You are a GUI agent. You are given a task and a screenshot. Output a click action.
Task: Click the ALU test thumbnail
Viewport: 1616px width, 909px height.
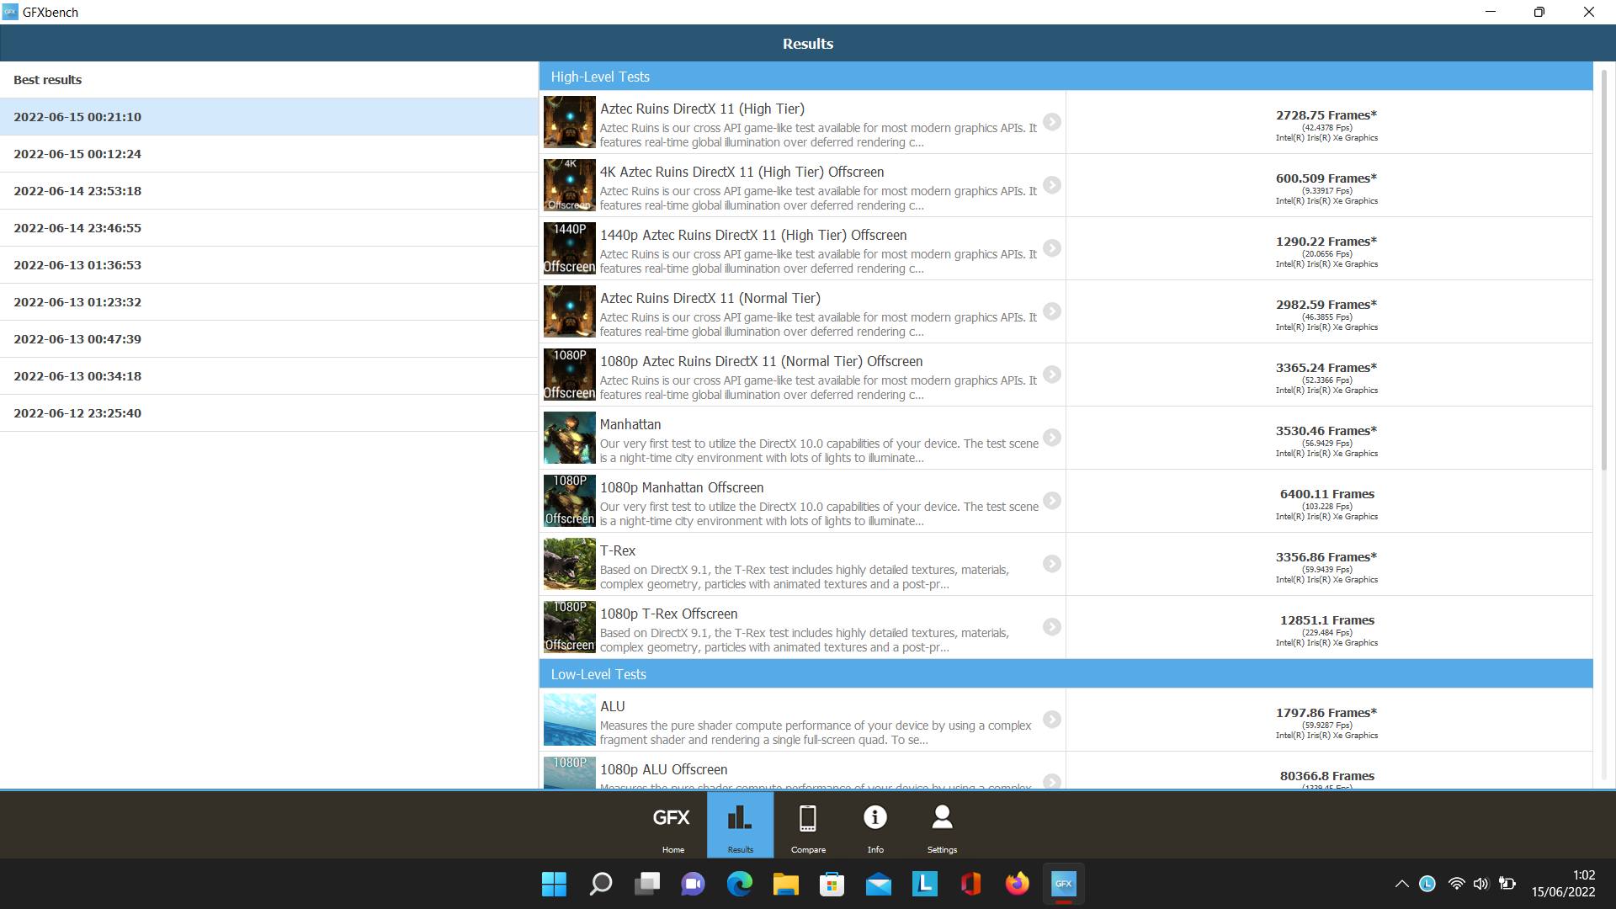coord(570,720)
